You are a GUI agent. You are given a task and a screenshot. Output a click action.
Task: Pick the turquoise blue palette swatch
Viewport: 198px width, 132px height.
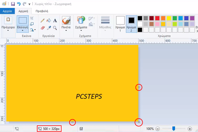click(x=181, y=18)
